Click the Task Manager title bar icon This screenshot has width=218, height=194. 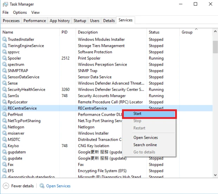coord(5,5)
